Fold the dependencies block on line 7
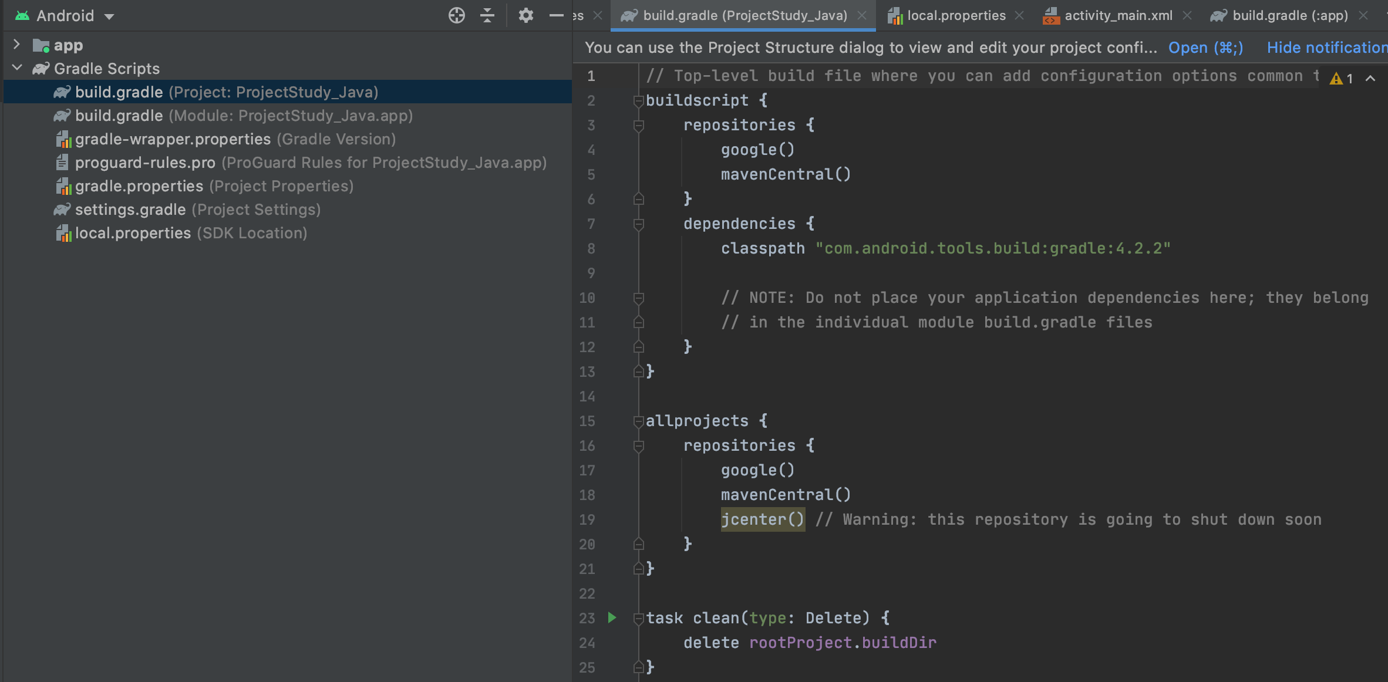 (x=639, y=224)
